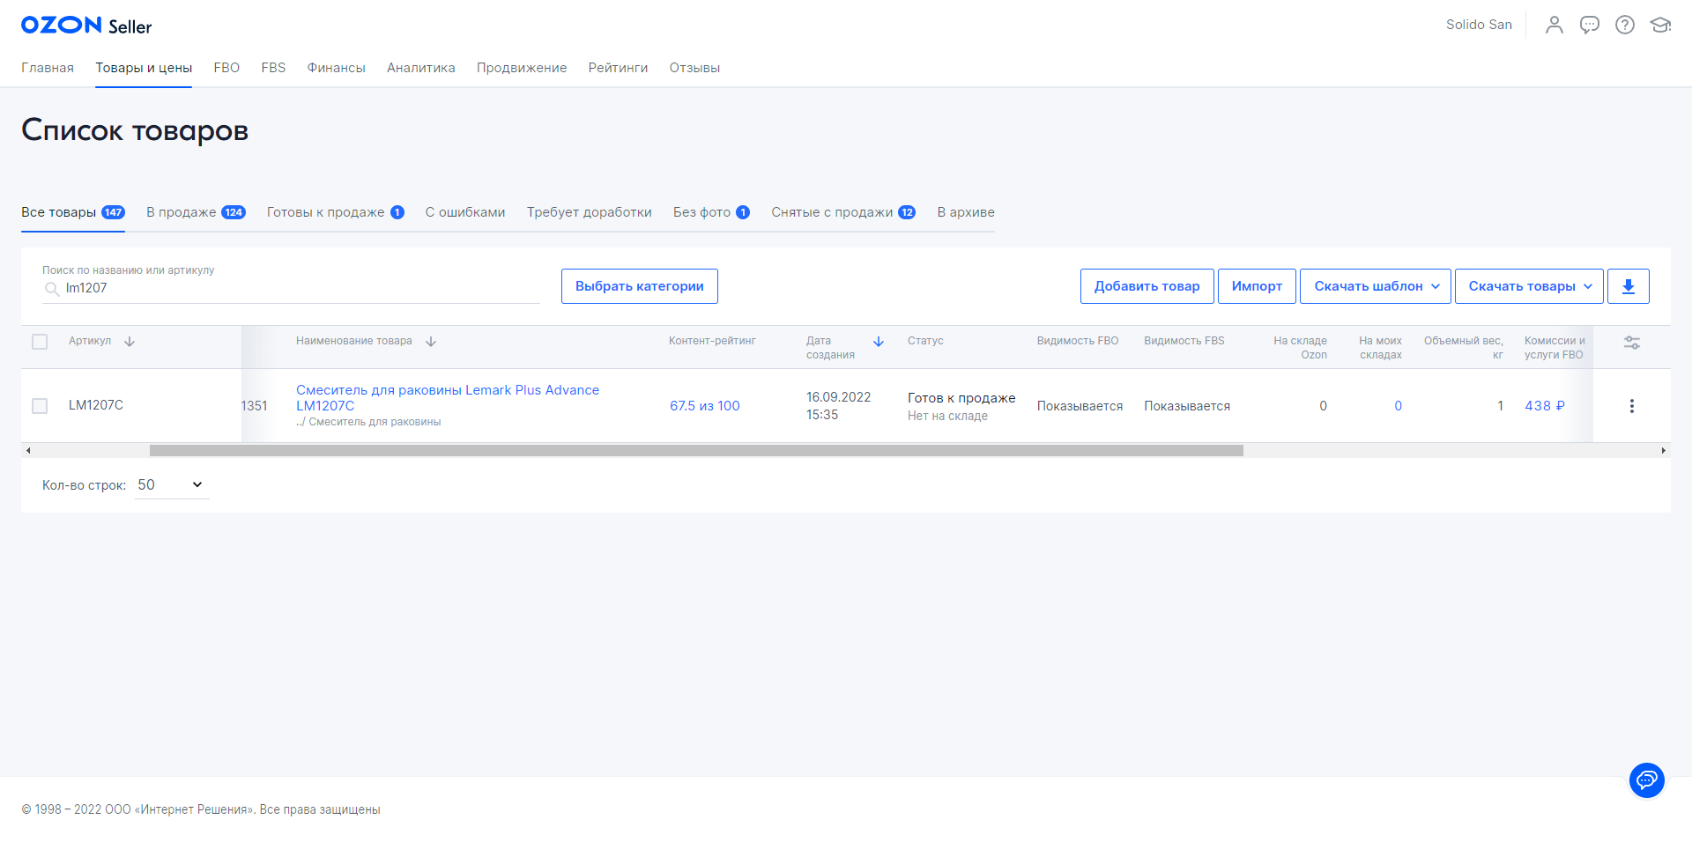Open the graduation cap training icon
Viewport: 1692px width, 842px height.
point(1660,25)
